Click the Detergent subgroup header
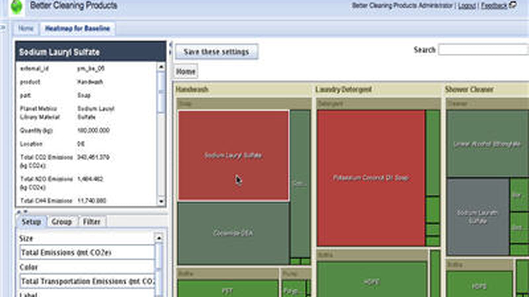The height and width of the screenshot is (297, 529). point(378,104)
